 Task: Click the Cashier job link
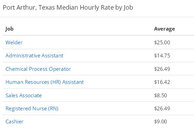pos(14,122)
